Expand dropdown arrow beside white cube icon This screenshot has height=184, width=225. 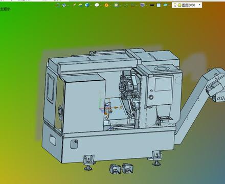(101, 6)
